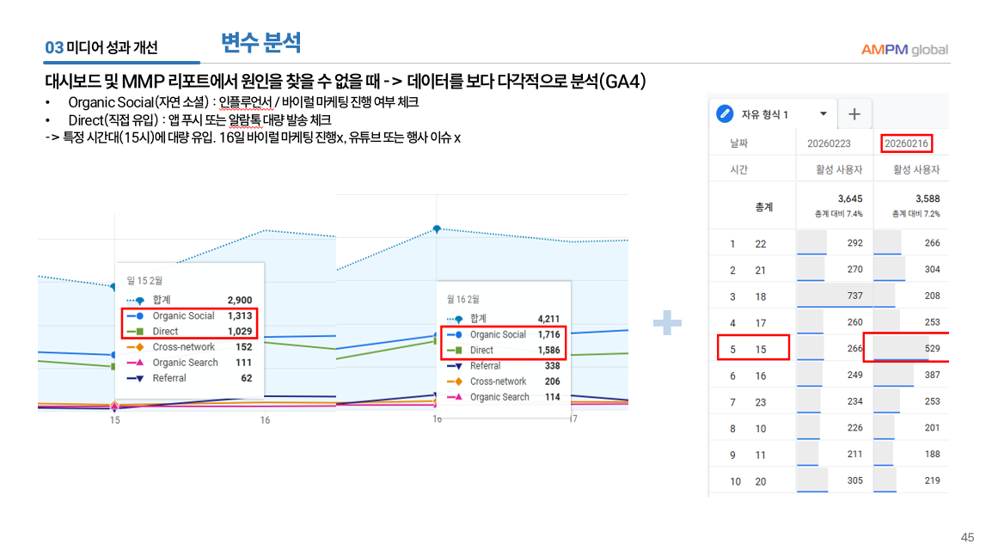Click the 합계 data point at the chart peak

[x=437, y=229]
